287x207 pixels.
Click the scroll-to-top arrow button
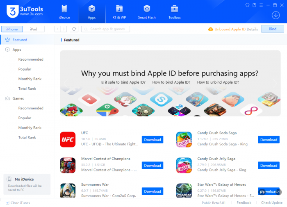pyautogui.click(x=278, y=192)
